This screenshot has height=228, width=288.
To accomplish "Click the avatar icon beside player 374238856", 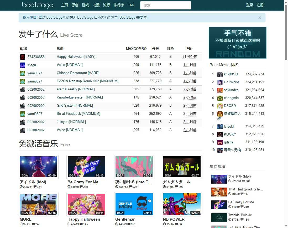I will pyautogui.click(x=22, y=57).
